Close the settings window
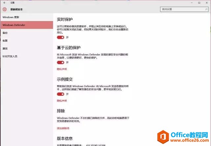 pyautogui.click(x=207, y=3)
